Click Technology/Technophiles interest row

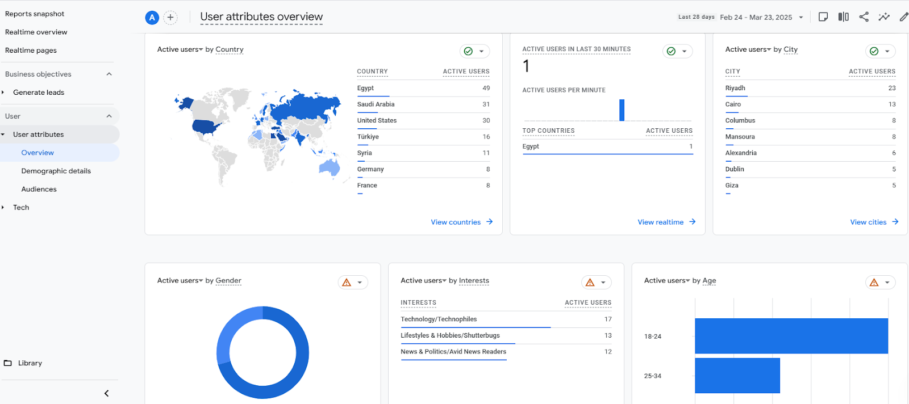click(x=506, y=319)
